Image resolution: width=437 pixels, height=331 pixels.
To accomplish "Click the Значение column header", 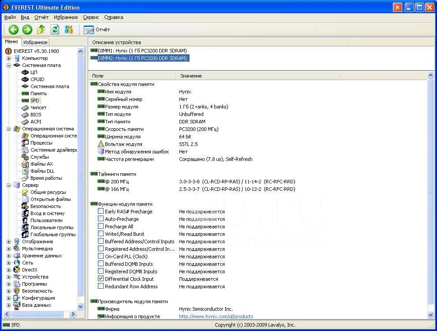I will coord(191,76).
